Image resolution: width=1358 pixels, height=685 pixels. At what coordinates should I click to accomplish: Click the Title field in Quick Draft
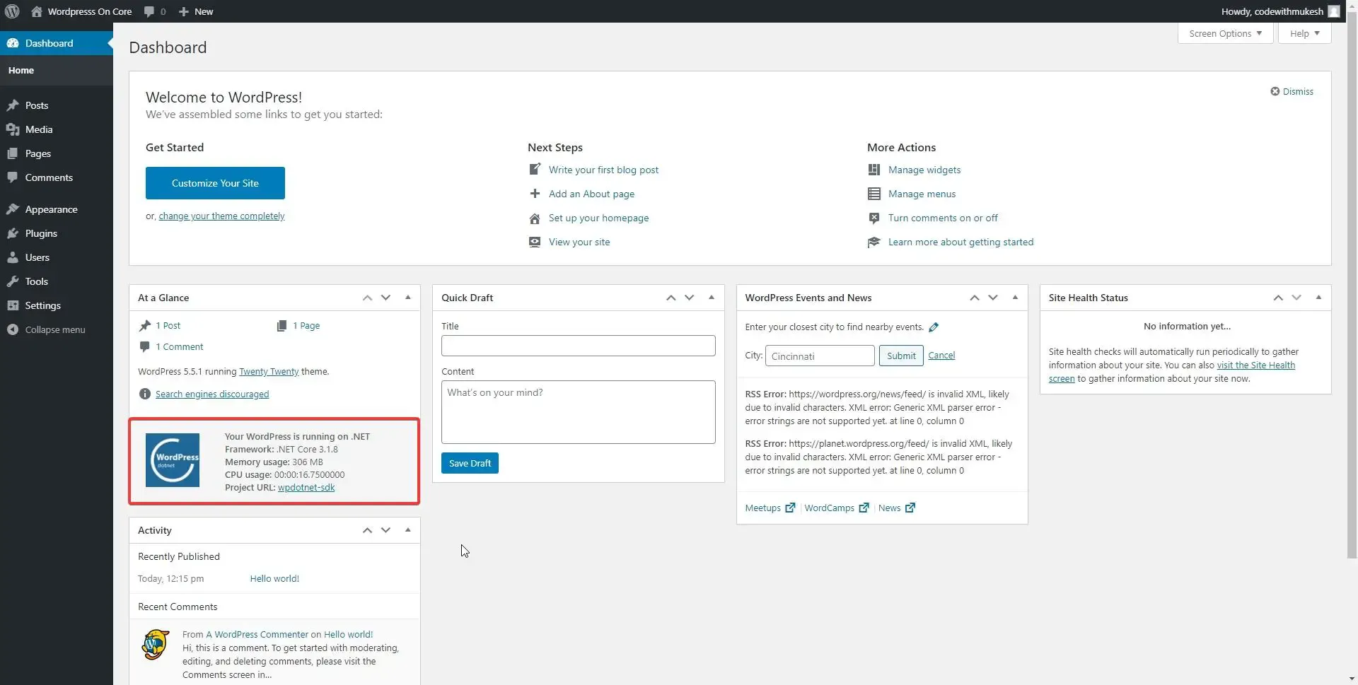[x=578, y=346]
